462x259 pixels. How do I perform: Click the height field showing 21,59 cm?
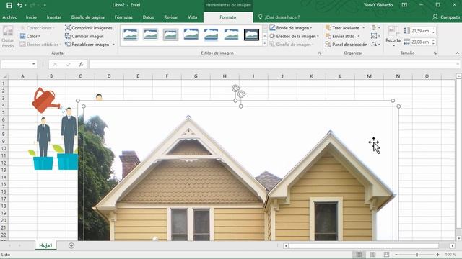(x=420, y=30)
